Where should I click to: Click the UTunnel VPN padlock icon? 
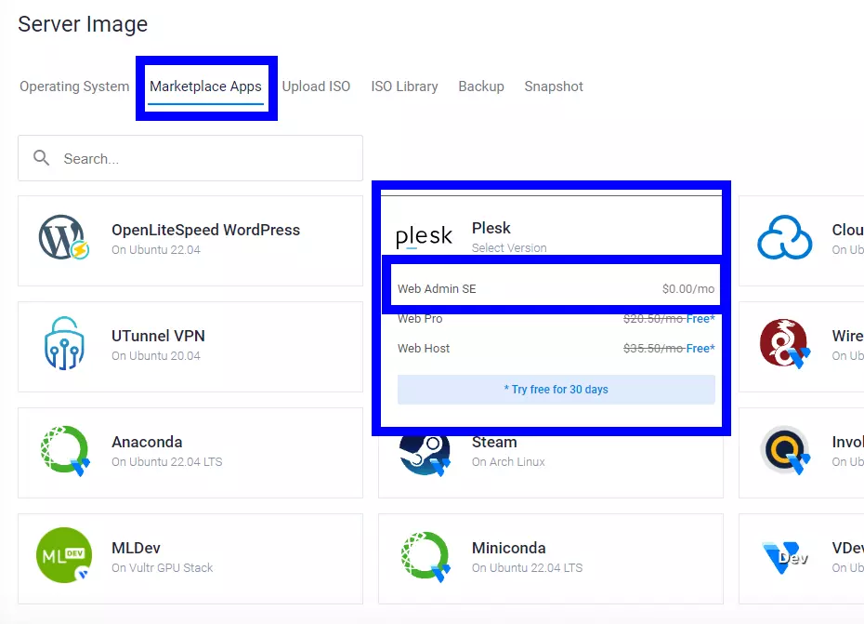[x=64, y=342]
